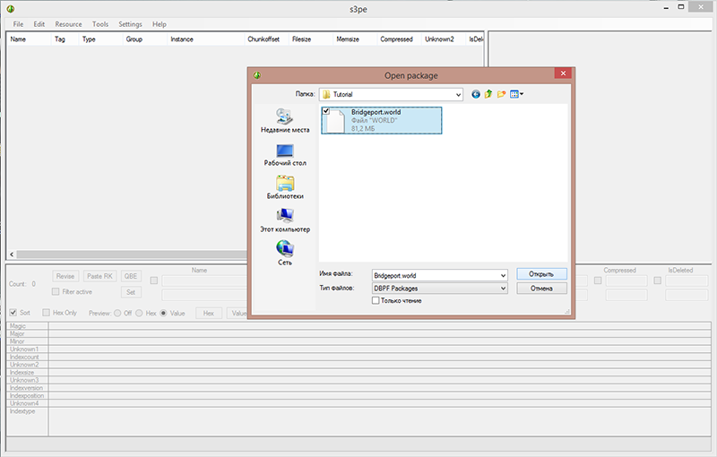The image size is (717, 457).
Task: Create a new folder in Tutorial
Action: (503, 94)
